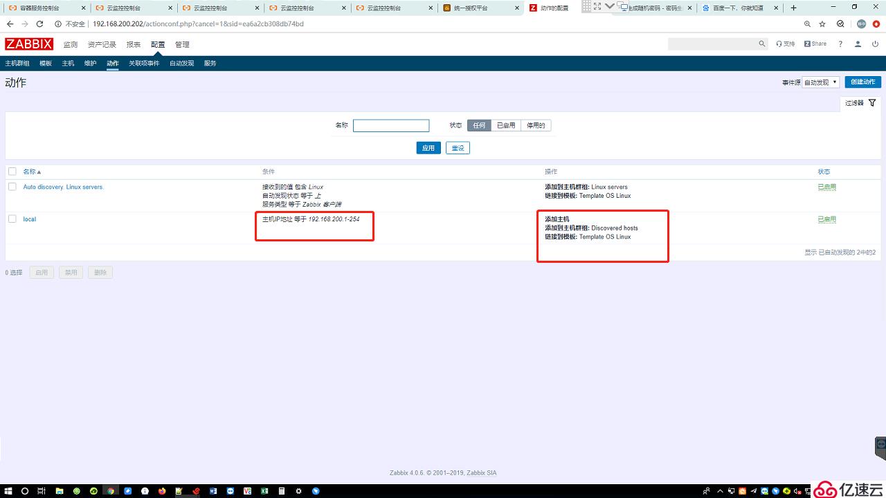Tick the select-all checkbox in table header
Viewport: 886px width, 498px height.
click(12, 171)
